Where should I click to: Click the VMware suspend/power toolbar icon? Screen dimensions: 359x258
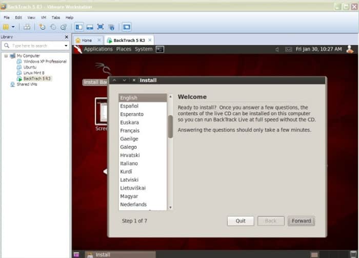(6, 27)
